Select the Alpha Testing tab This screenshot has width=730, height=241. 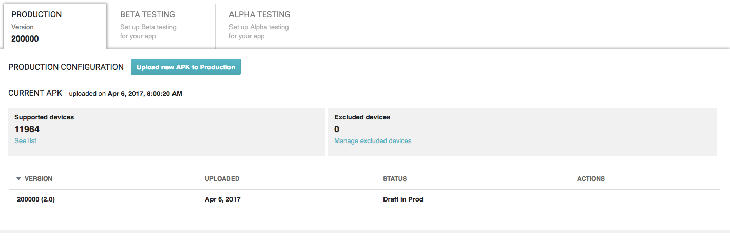coord(272,26)
